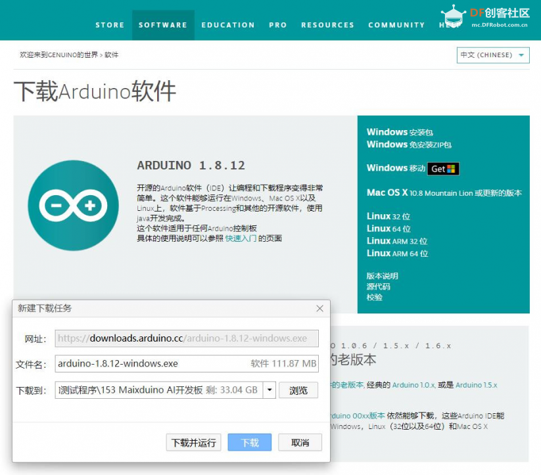Open the Arduino 1.0.x link
The height and width of the screenshot is (475, 541).
point(413,385)
